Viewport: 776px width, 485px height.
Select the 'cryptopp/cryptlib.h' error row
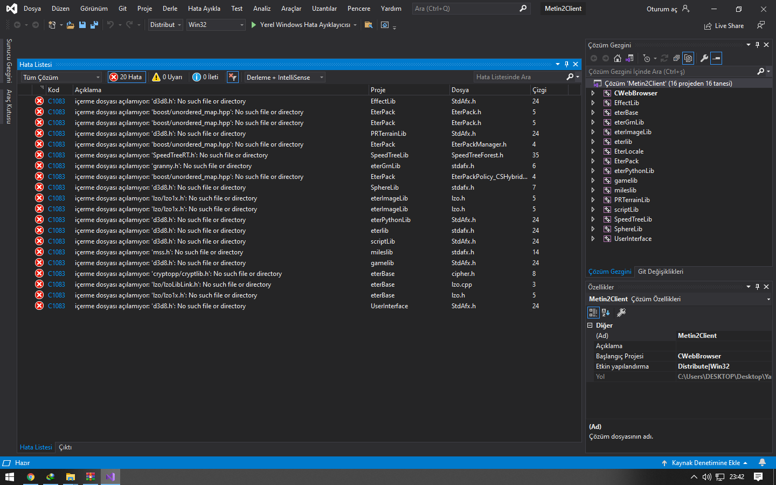[x=300, y=274]
